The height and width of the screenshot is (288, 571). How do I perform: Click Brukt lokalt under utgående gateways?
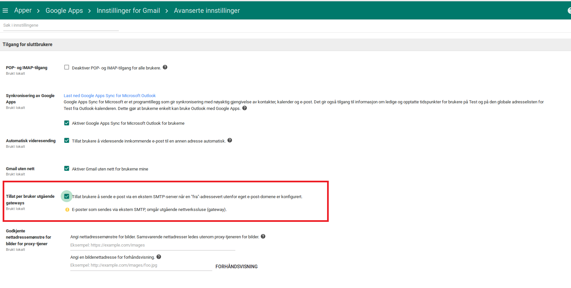tap(16, 209)
